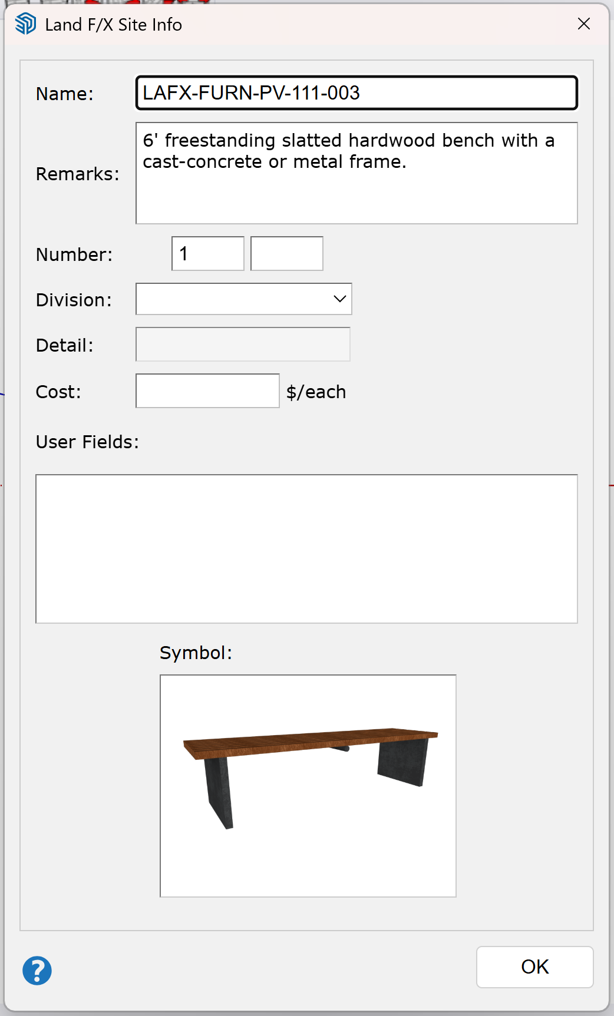Select the first Number field containing 1
This screenshot has height=1016, width=614.
coord(207,254)
